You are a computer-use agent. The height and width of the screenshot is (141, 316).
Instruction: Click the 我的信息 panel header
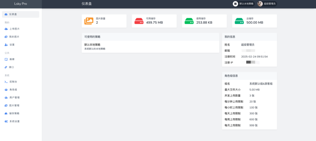click(x=250, y=37)
